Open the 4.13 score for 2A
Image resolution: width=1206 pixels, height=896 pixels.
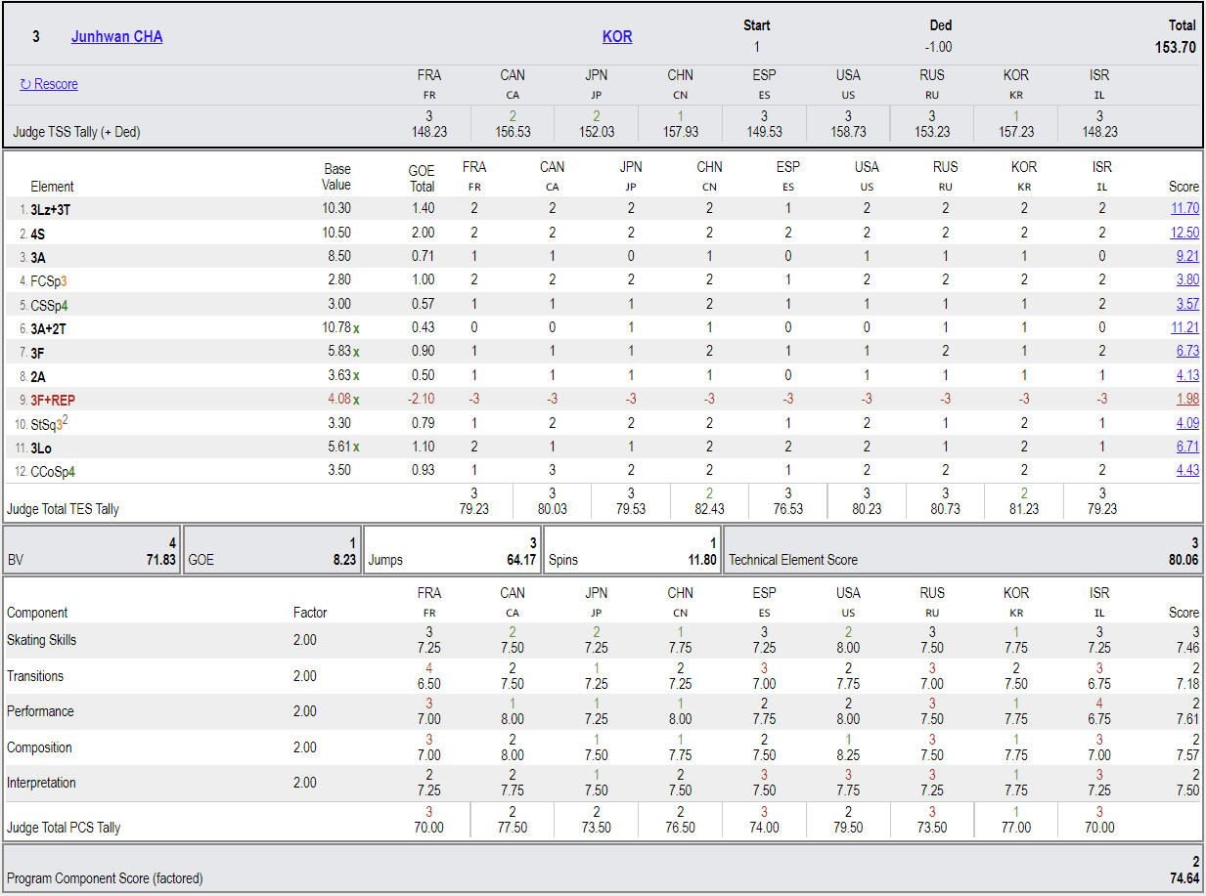point(1187,375)
